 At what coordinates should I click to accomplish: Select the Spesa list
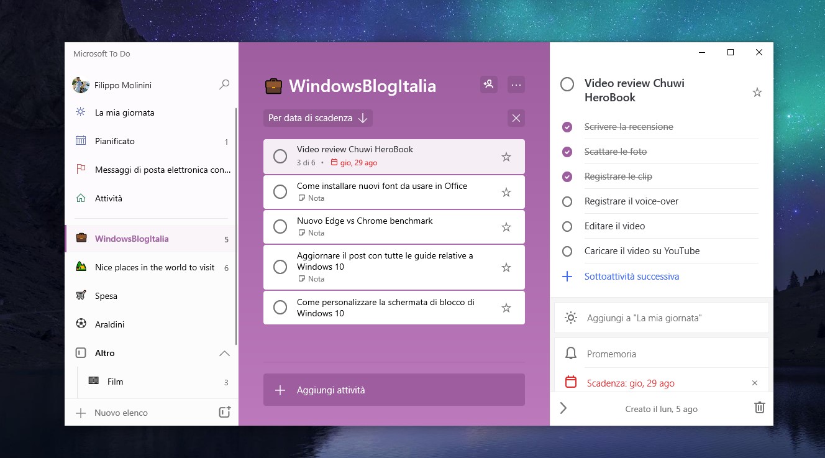150,296
